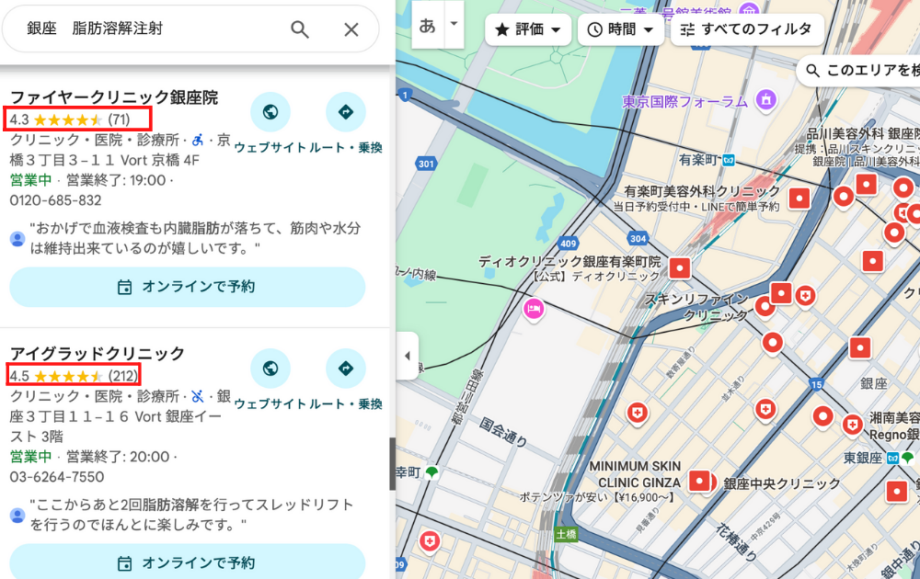Click このエリアを検索 button
The width and height of the screenshot is (920, 579).
[859, 71]
